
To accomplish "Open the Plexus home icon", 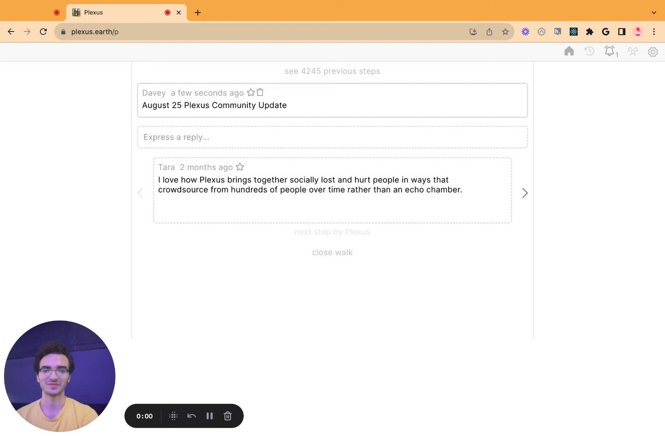I will 569,51.
